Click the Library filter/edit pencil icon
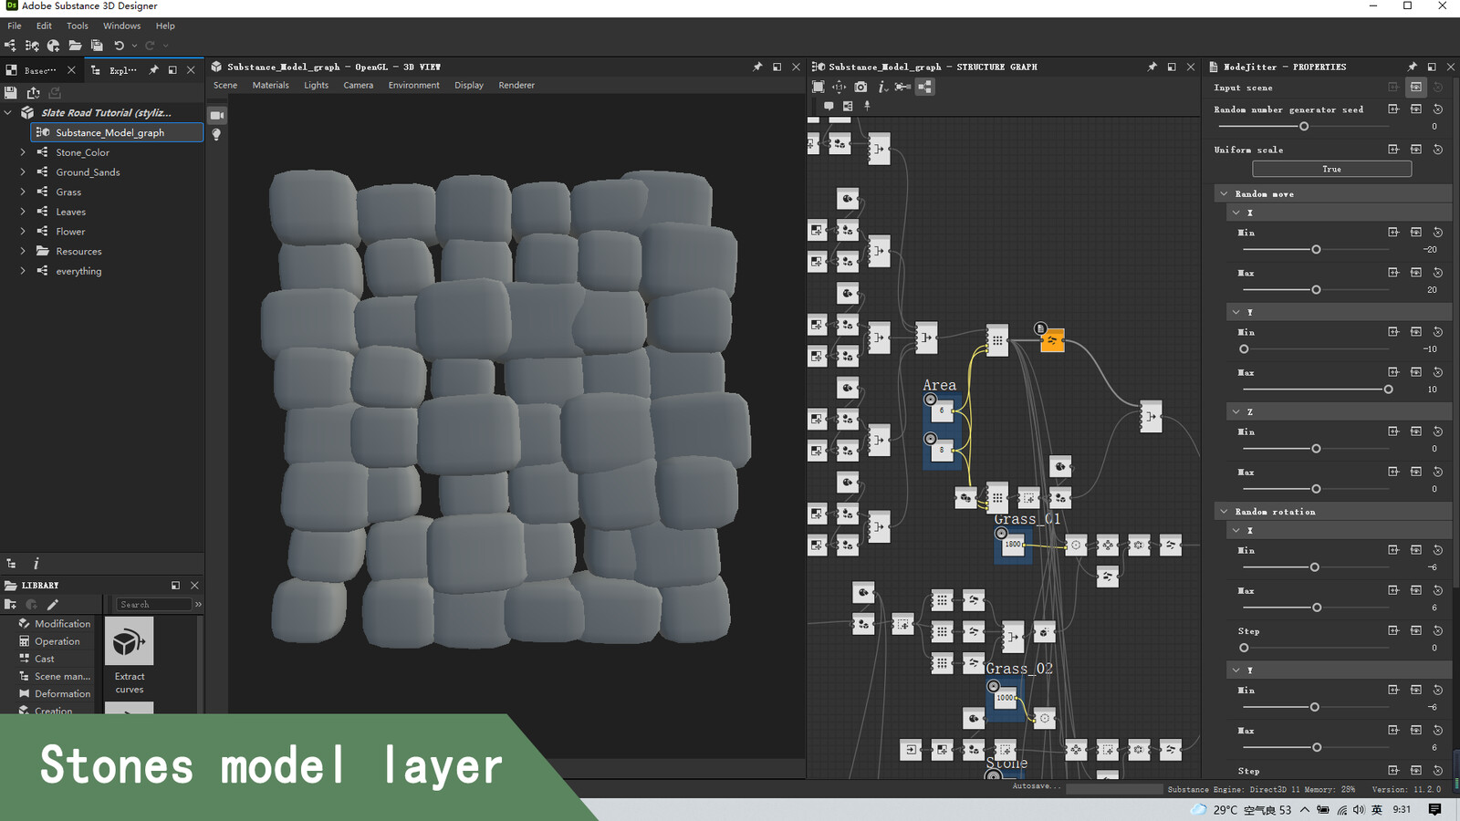This screenshot has height=821, width=1460. (53, 605)
